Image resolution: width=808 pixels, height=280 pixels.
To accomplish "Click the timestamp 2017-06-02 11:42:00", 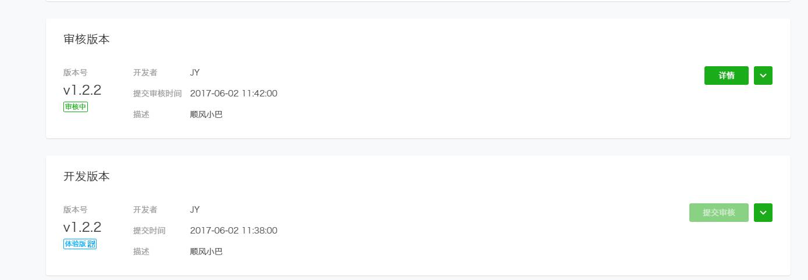I will [233, 94].
